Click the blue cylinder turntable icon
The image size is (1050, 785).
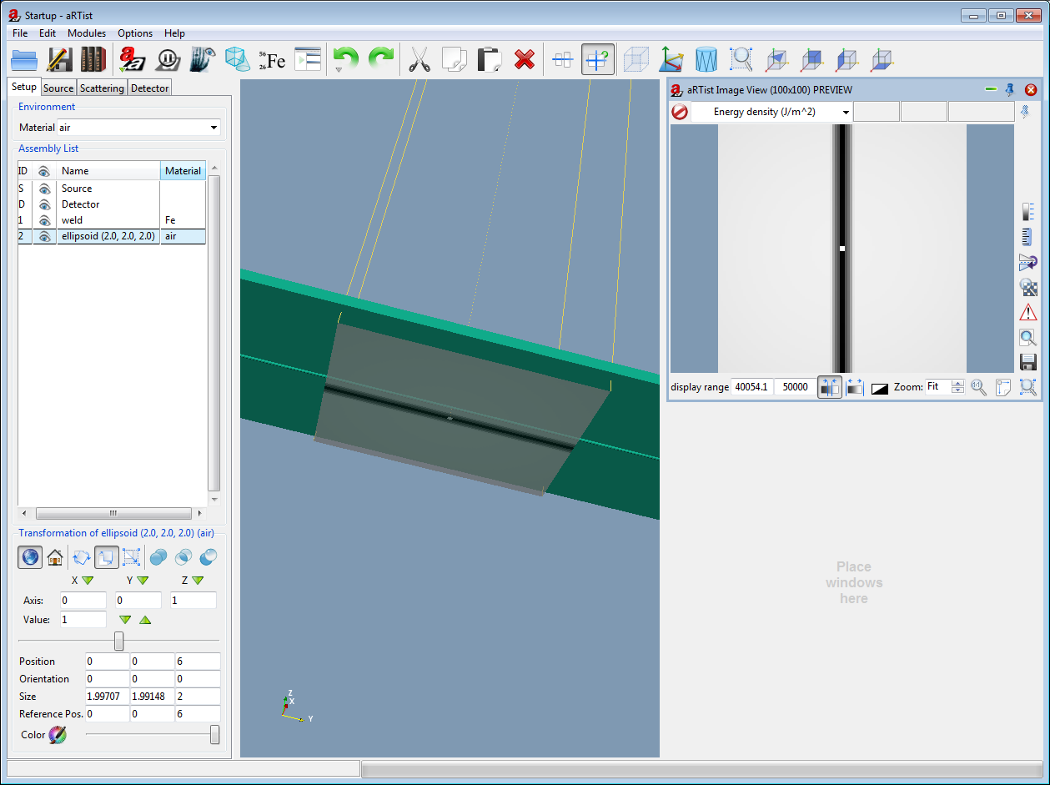tap(706, 60)
